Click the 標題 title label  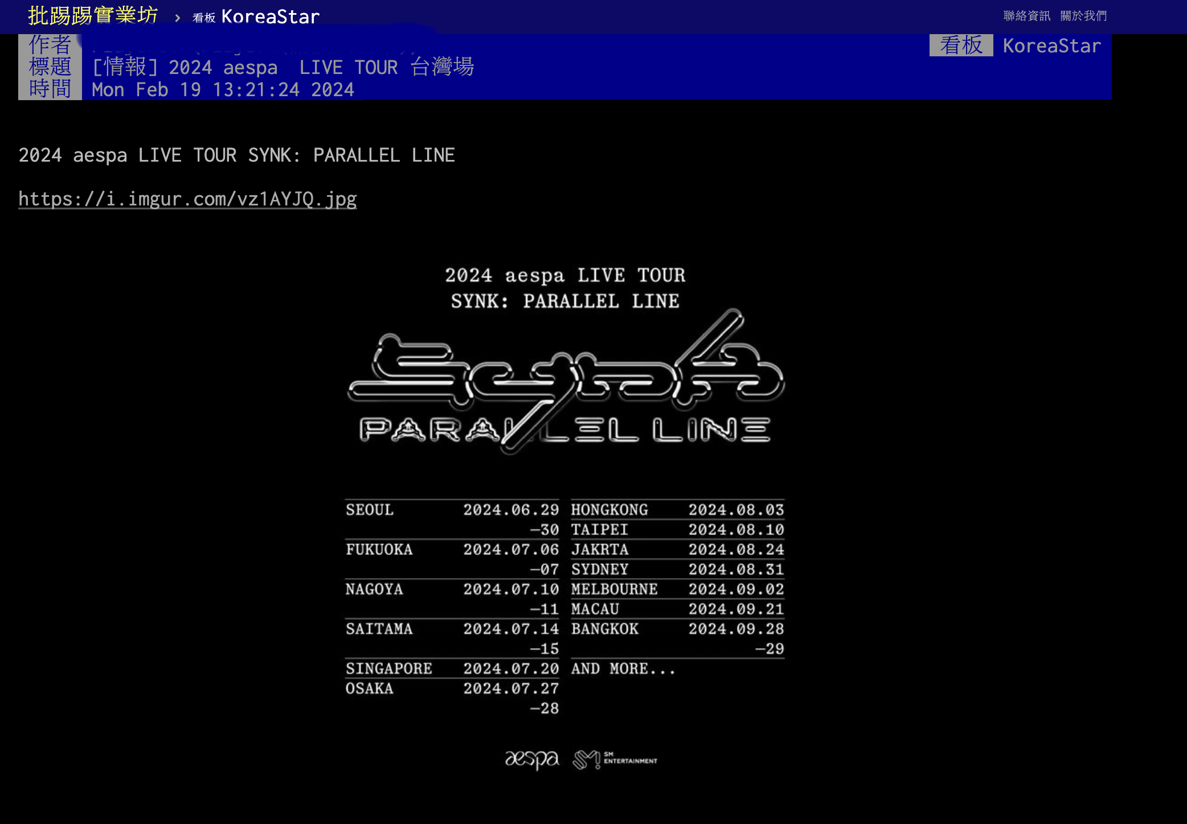(50, 67)
